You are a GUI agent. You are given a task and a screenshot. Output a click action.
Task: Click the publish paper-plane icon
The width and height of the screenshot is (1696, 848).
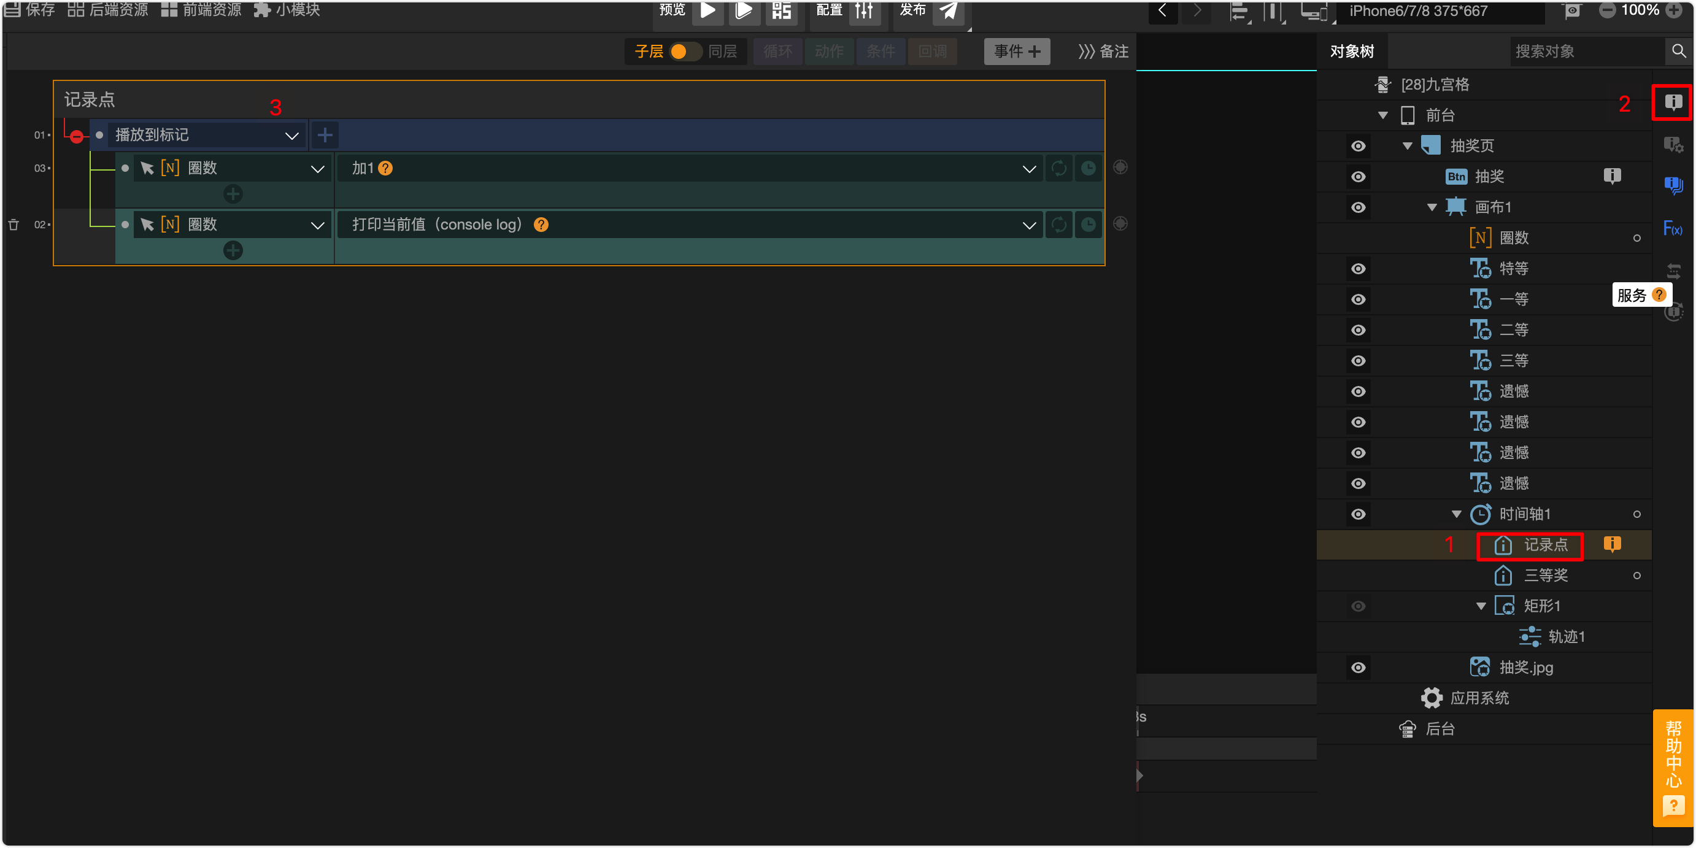tap(948, 10)
